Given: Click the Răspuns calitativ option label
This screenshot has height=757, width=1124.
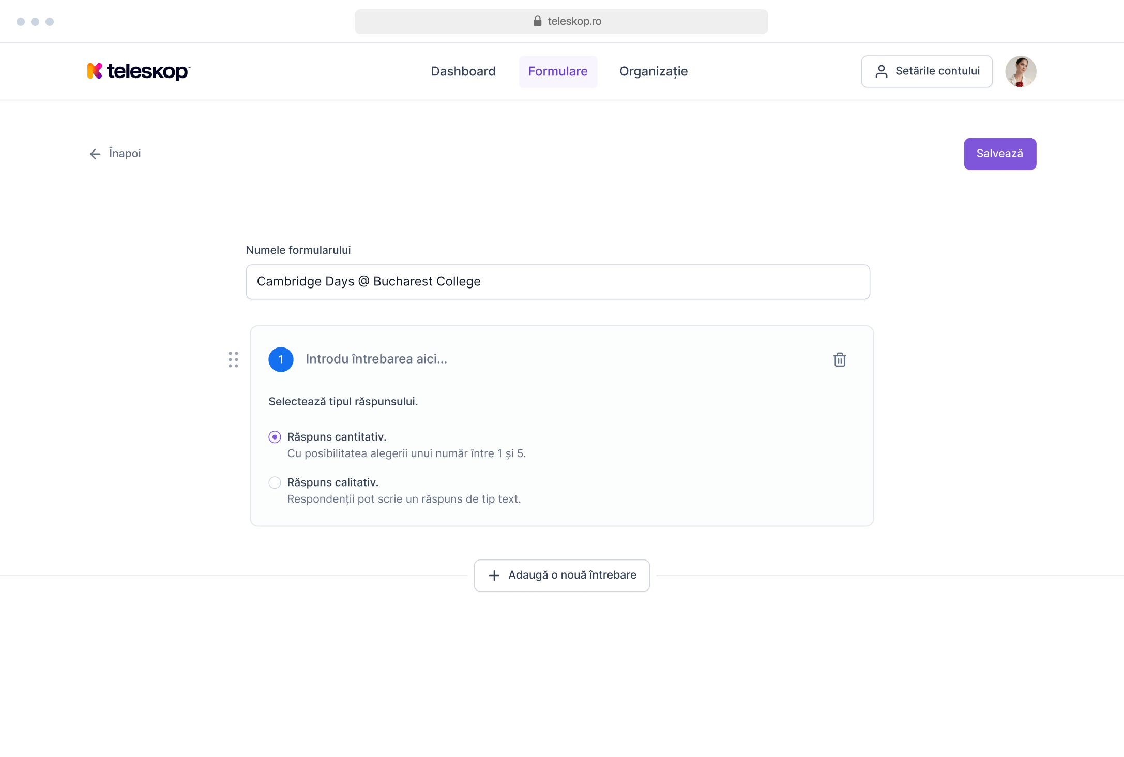Looking at the screenshot, I should coord(332,482).
